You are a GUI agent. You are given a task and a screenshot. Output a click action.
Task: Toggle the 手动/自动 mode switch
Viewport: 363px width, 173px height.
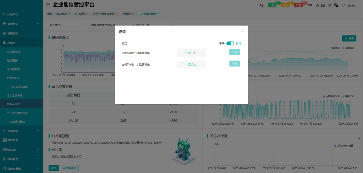pyautogui.click(x=230, y=43)
